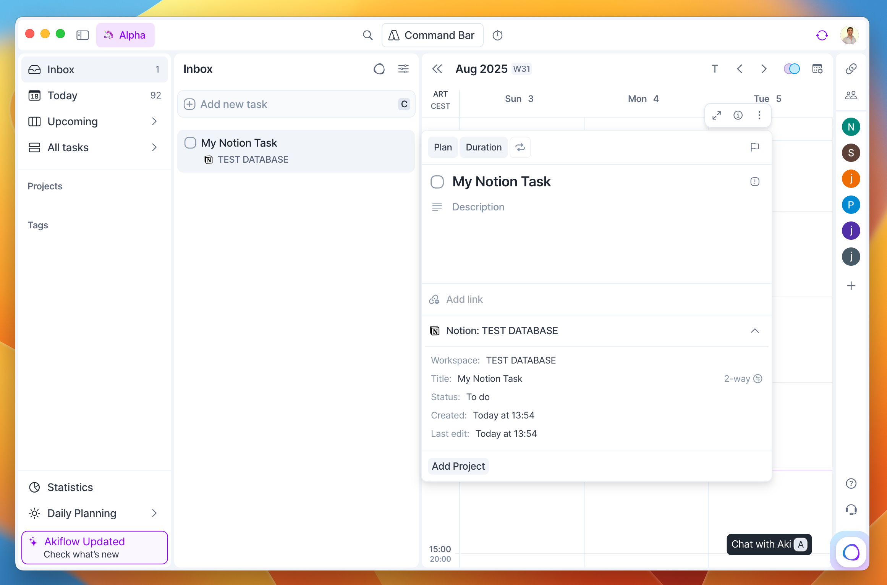Toggle the calendar view switch
Viewport: 887px width, 585px height.
pos(792,69)
